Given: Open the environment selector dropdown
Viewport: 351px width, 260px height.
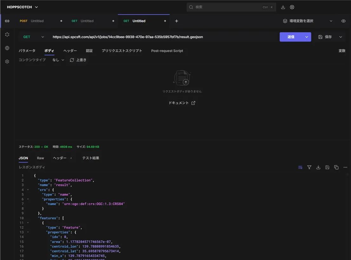Looking at the screenshot, I should point(308,21).
